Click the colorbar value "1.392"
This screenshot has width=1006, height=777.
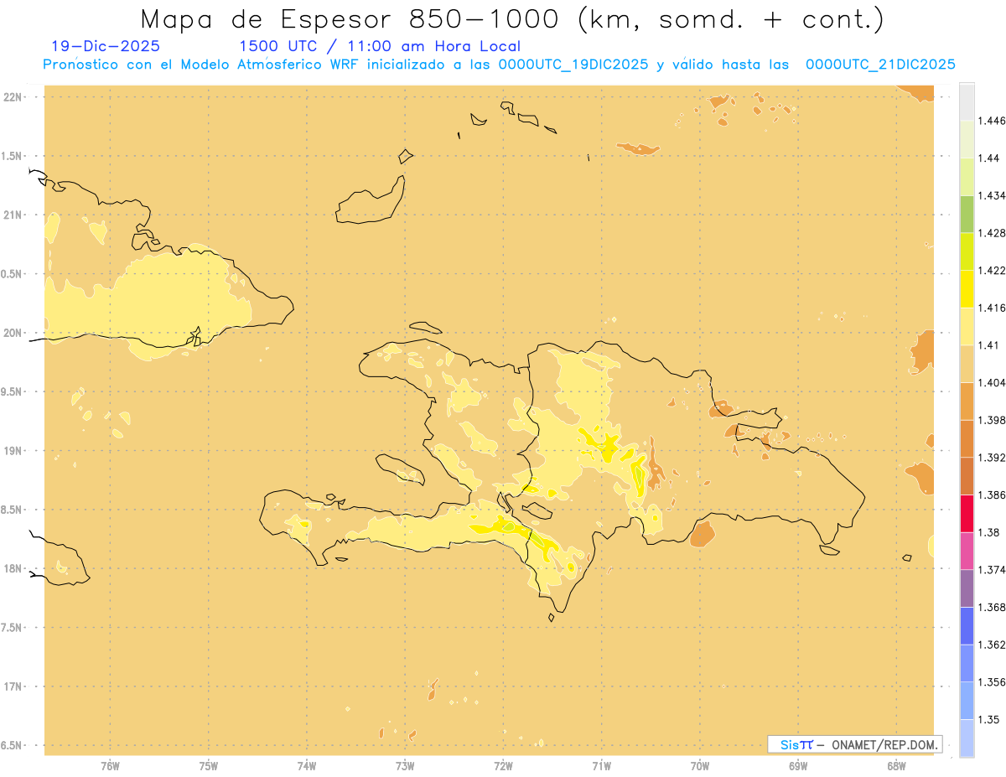pyautogui.click(x=993, y=458)
